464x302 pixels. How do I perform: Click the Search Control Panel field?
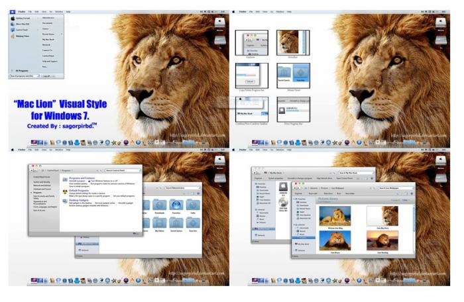123,170
